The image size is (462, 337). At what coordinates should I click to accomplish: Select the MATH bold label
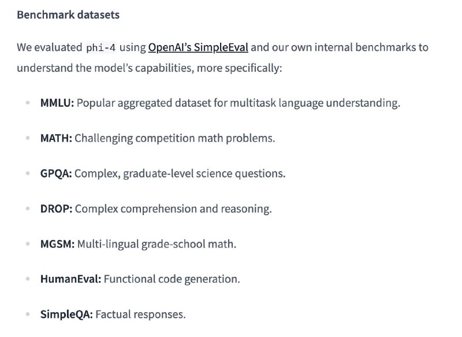point(56,138)
